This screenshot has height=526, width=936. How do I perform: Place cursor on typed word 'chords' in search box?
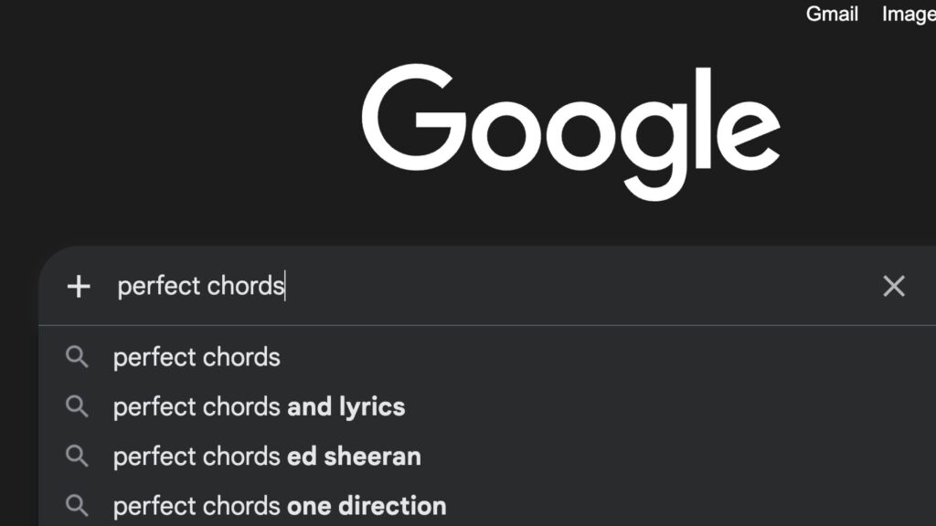245,287
